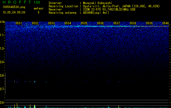Image resolution: width=171 pixels, height=108 pixels.
Task: Click the timestamp 10.05.04 05:30
Action: click(x=14, y=12)
